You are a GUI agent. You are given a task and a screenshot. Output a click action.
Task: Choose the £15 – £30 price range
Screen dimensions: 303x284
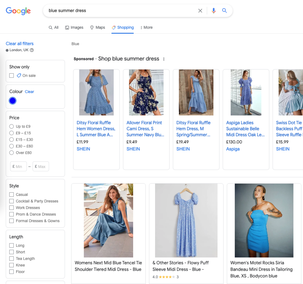coord(12,139)
